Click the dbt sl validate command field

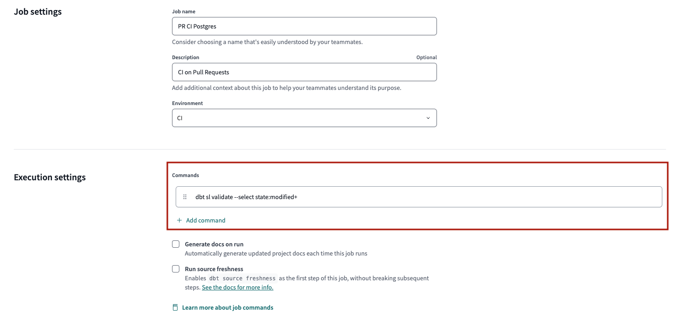419,196
